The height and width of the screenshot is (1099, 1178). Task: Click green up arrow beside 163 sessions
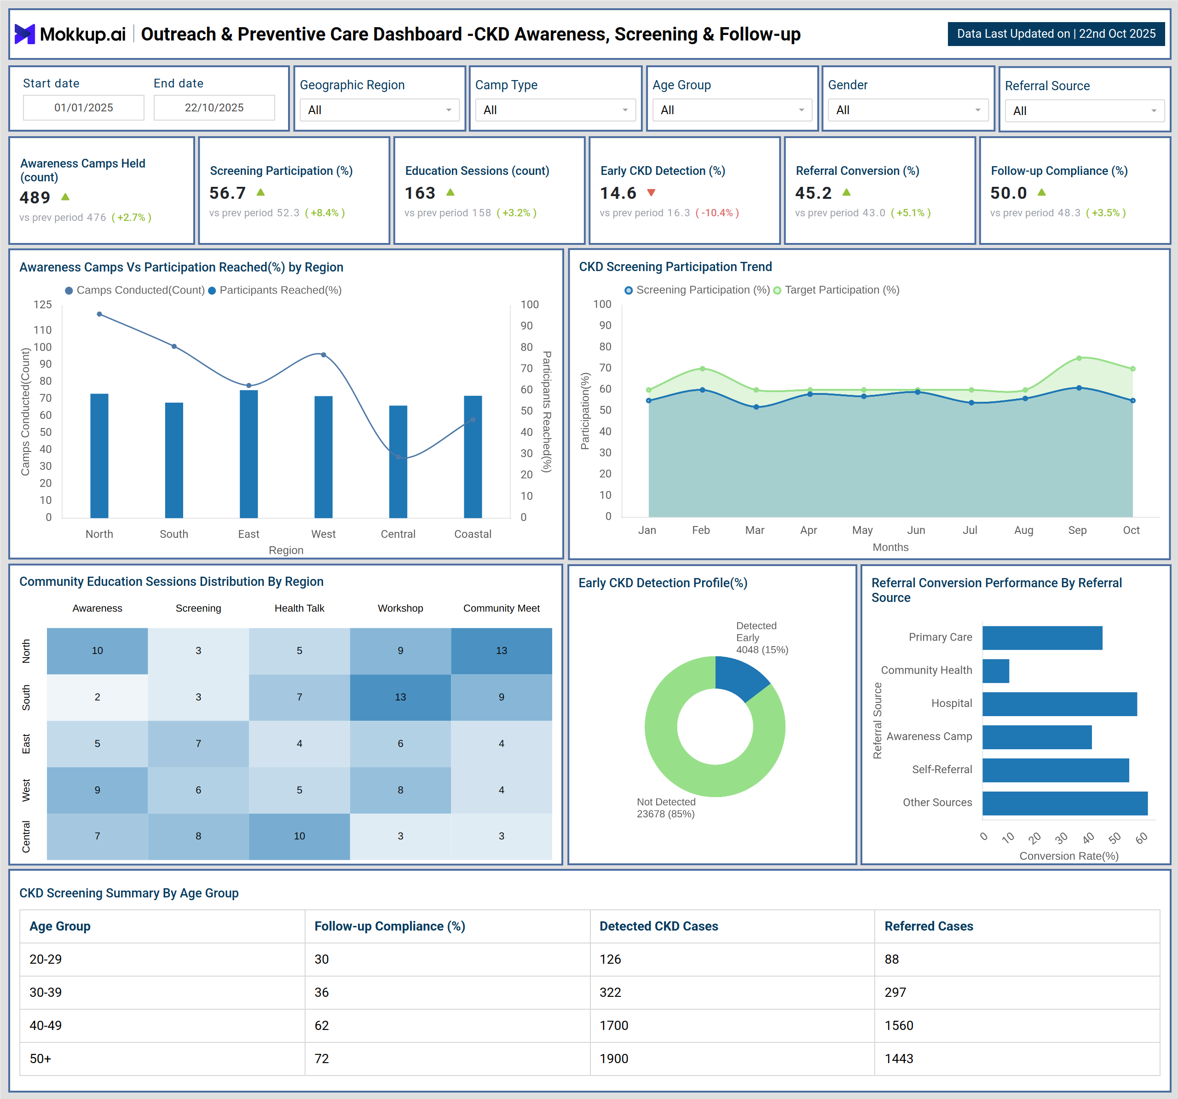450,192
